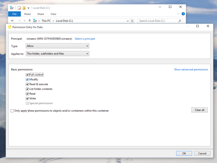Go forward with the Explorer forward arrow
The height and width of the screenshot is (163, 217).
(19, 21)
